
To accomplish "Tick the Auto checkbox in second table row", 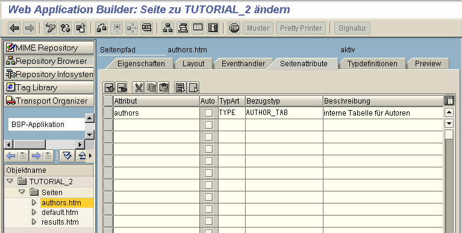I will coord(208,125).
